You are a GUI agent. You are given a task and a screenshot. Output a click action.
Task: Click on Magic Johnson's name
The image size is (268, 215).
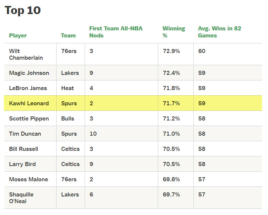(29, 73)
